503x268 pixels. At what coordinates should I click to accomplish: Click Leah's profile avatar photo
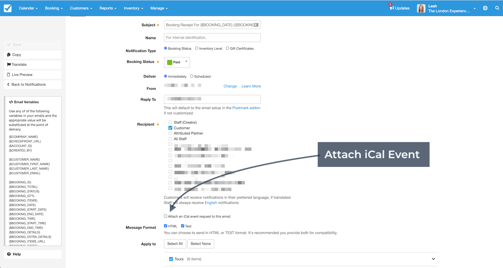(421, 8)
